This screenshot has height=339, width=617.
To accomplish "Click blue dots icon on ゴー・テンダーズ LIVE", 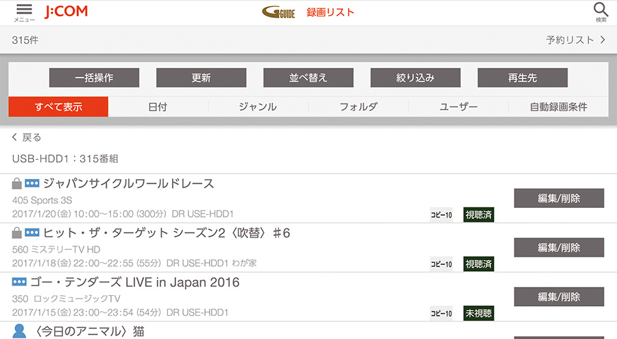I will 19,282.
